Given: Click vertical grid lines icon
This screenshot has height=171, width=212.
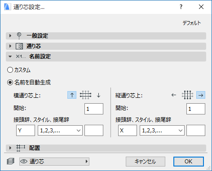Looking at the screenshot, I should [187, 95].
